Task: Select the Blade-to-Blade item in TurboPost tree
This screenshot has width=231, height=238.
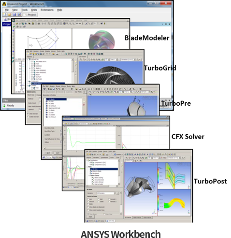Action: pos(96,171)
